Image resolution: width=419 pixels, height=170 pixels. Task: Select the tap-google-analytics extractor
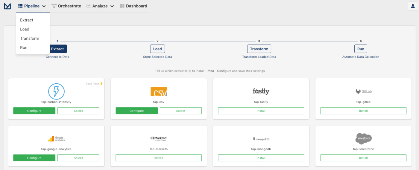78,158
